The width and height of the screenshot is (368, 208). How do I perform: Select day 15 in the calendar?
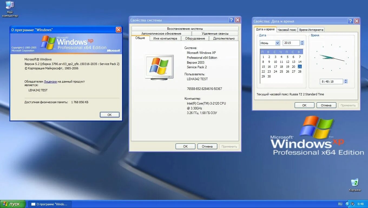point(263,67)
